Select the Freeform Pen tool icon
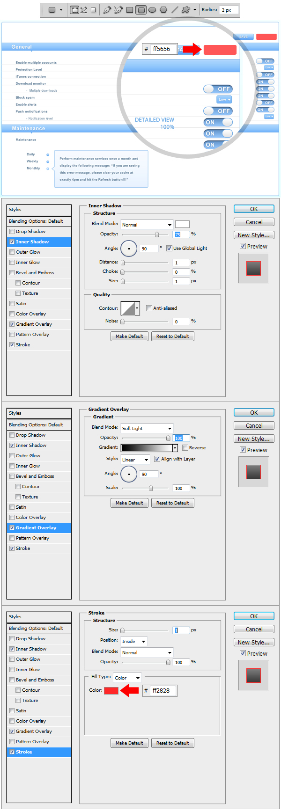 118,10
